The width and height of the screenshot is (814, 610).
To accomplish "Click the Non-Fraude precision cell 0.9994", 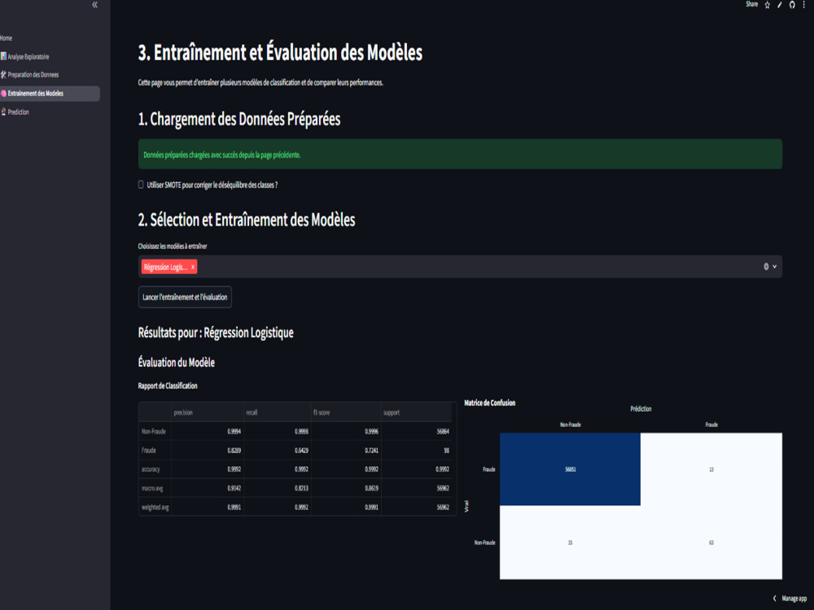I will point(208,432).
